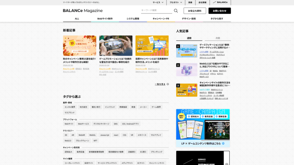Open rank 3 campaign site article thumbnail
294x165 pixels.
pyautogui.click(x=187, y=90)
